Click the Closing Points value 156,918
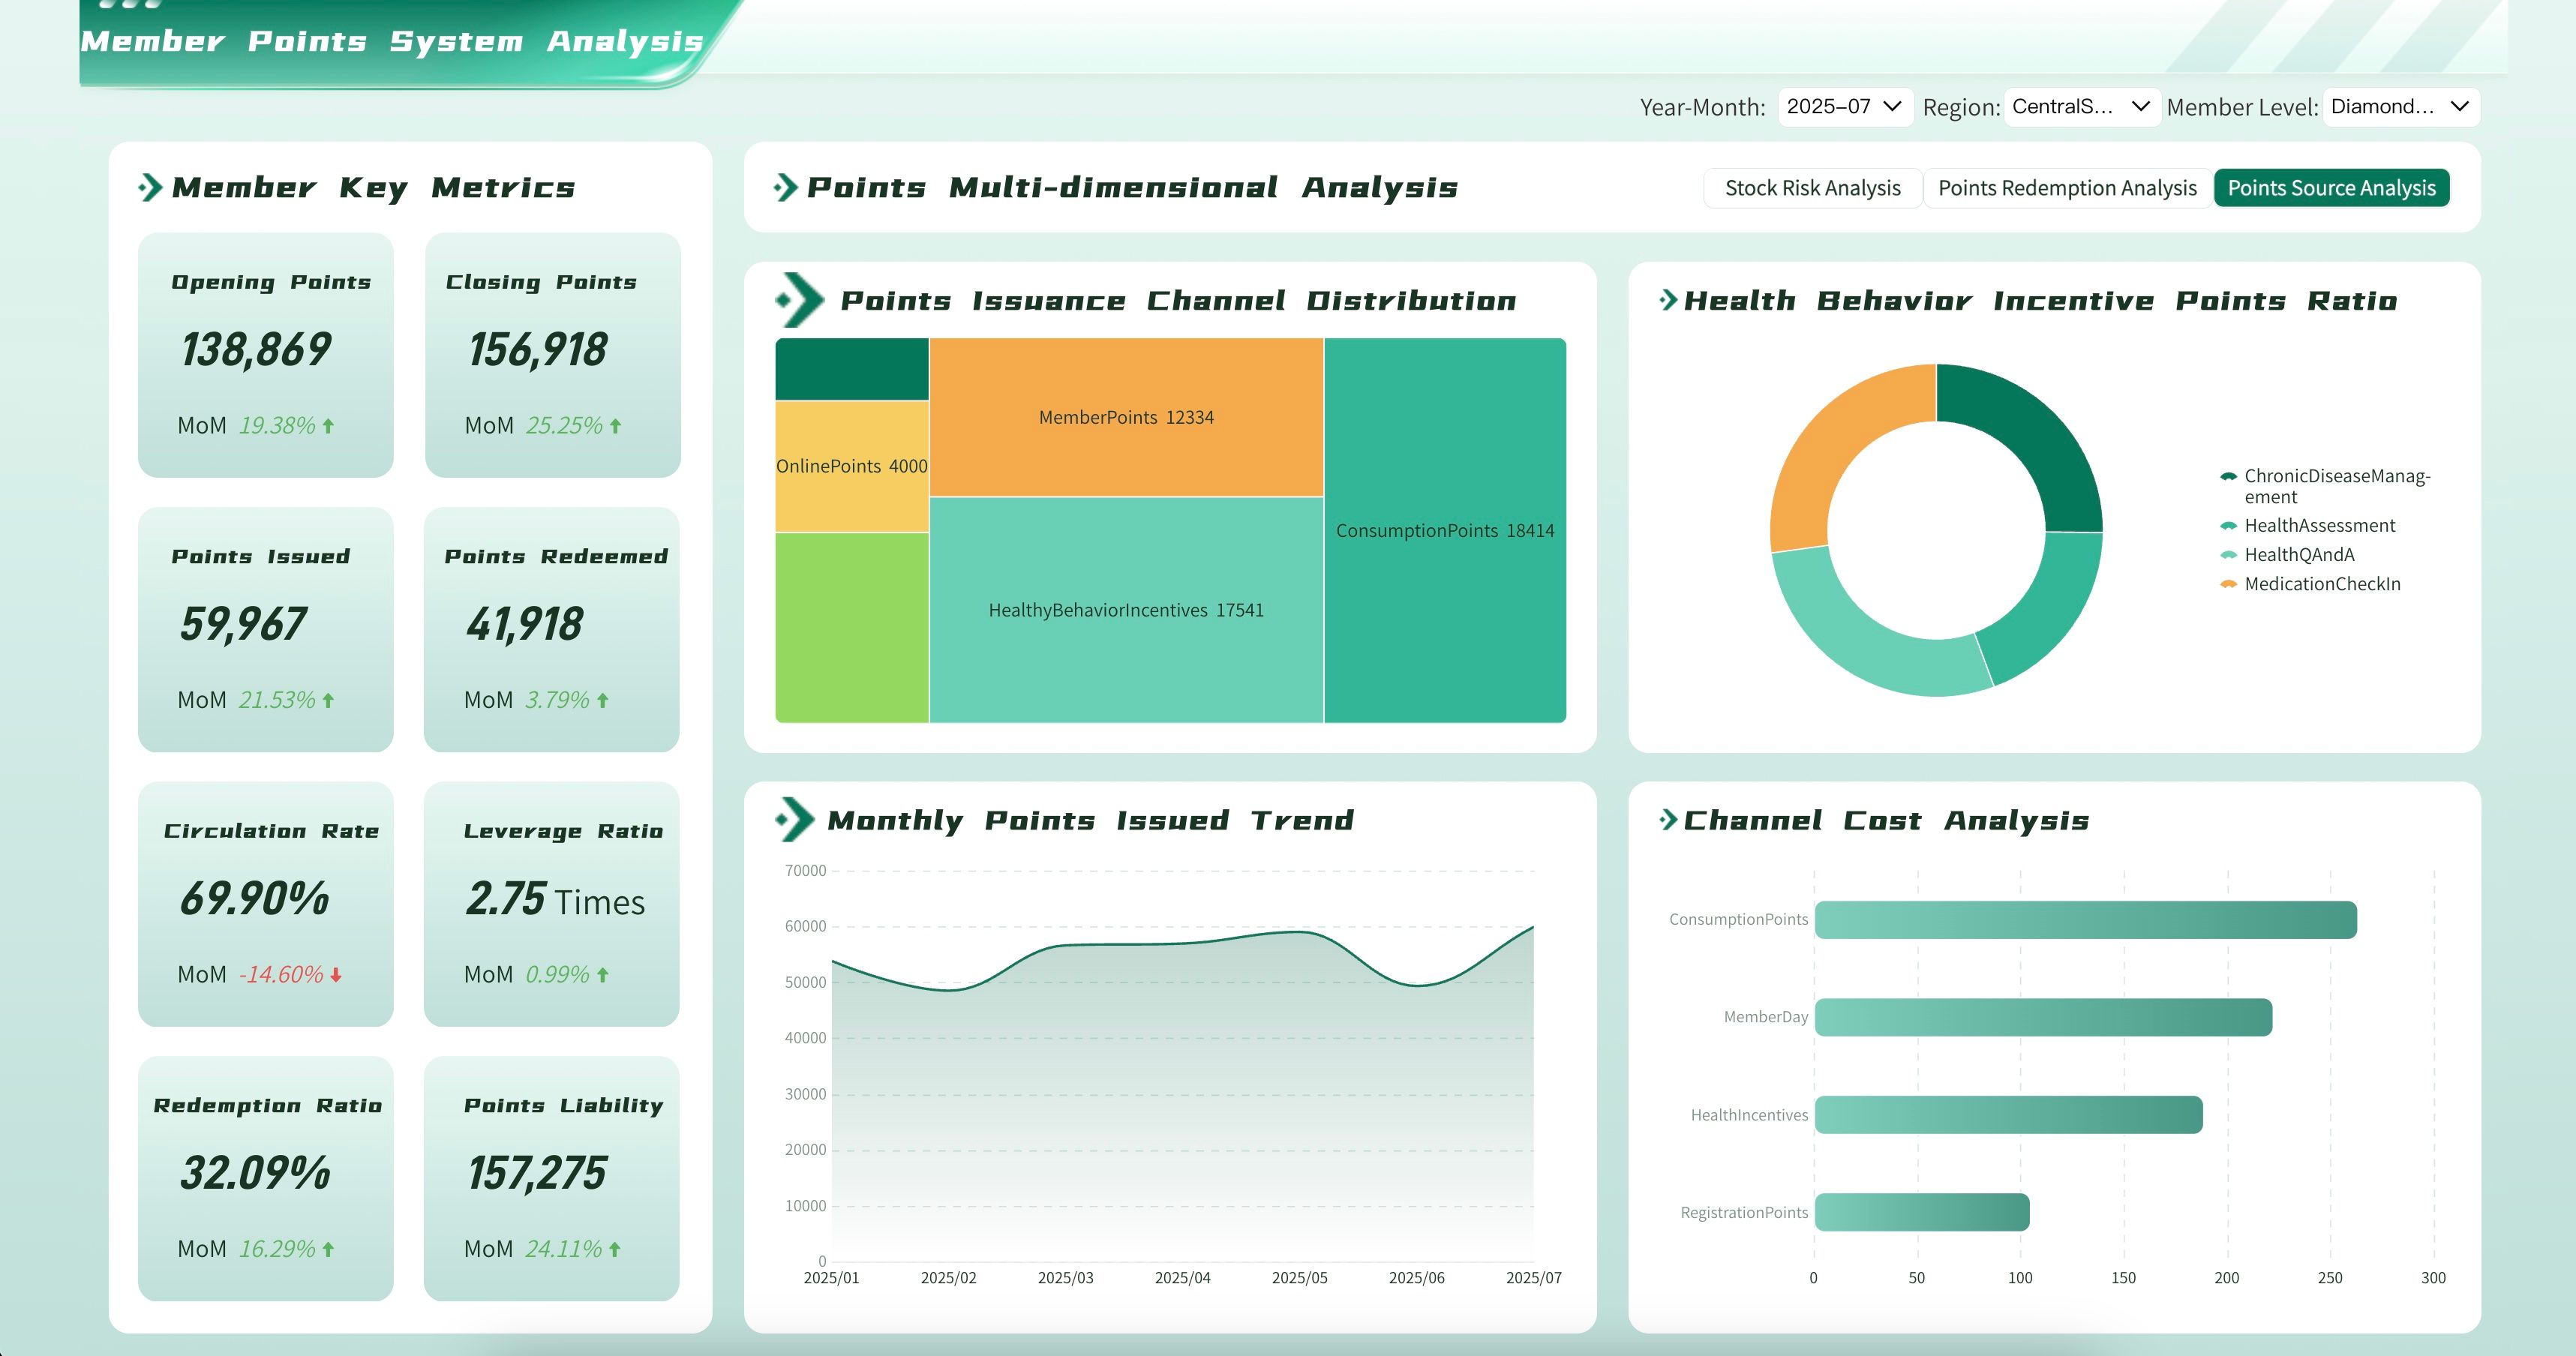The height and width of the screenshot is (1356, 2576). [x=538, y=350]
